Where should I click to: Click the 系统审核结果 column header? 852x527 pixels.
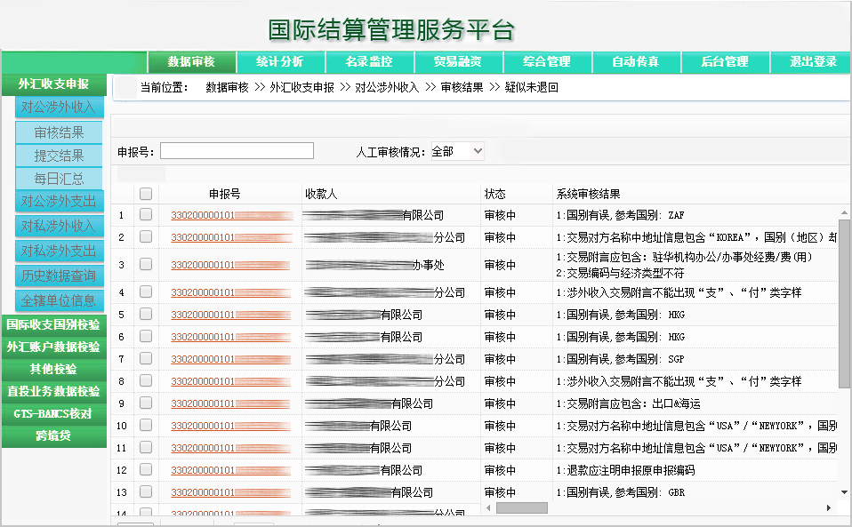(588, 195)
